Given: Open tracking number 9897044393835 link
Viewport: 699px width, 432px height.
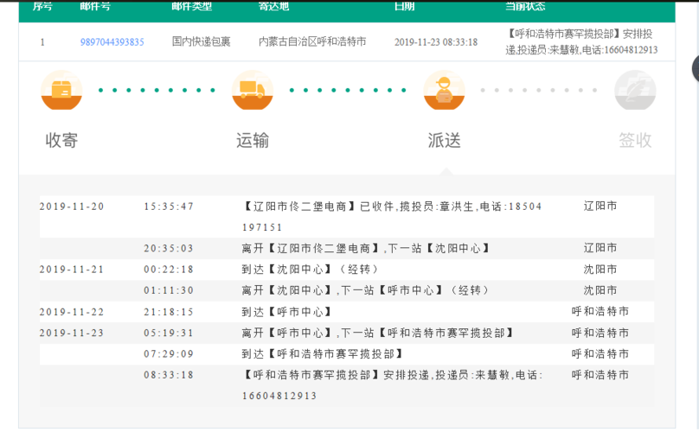Looking at the screenshot, I should (x=112, y=41).
